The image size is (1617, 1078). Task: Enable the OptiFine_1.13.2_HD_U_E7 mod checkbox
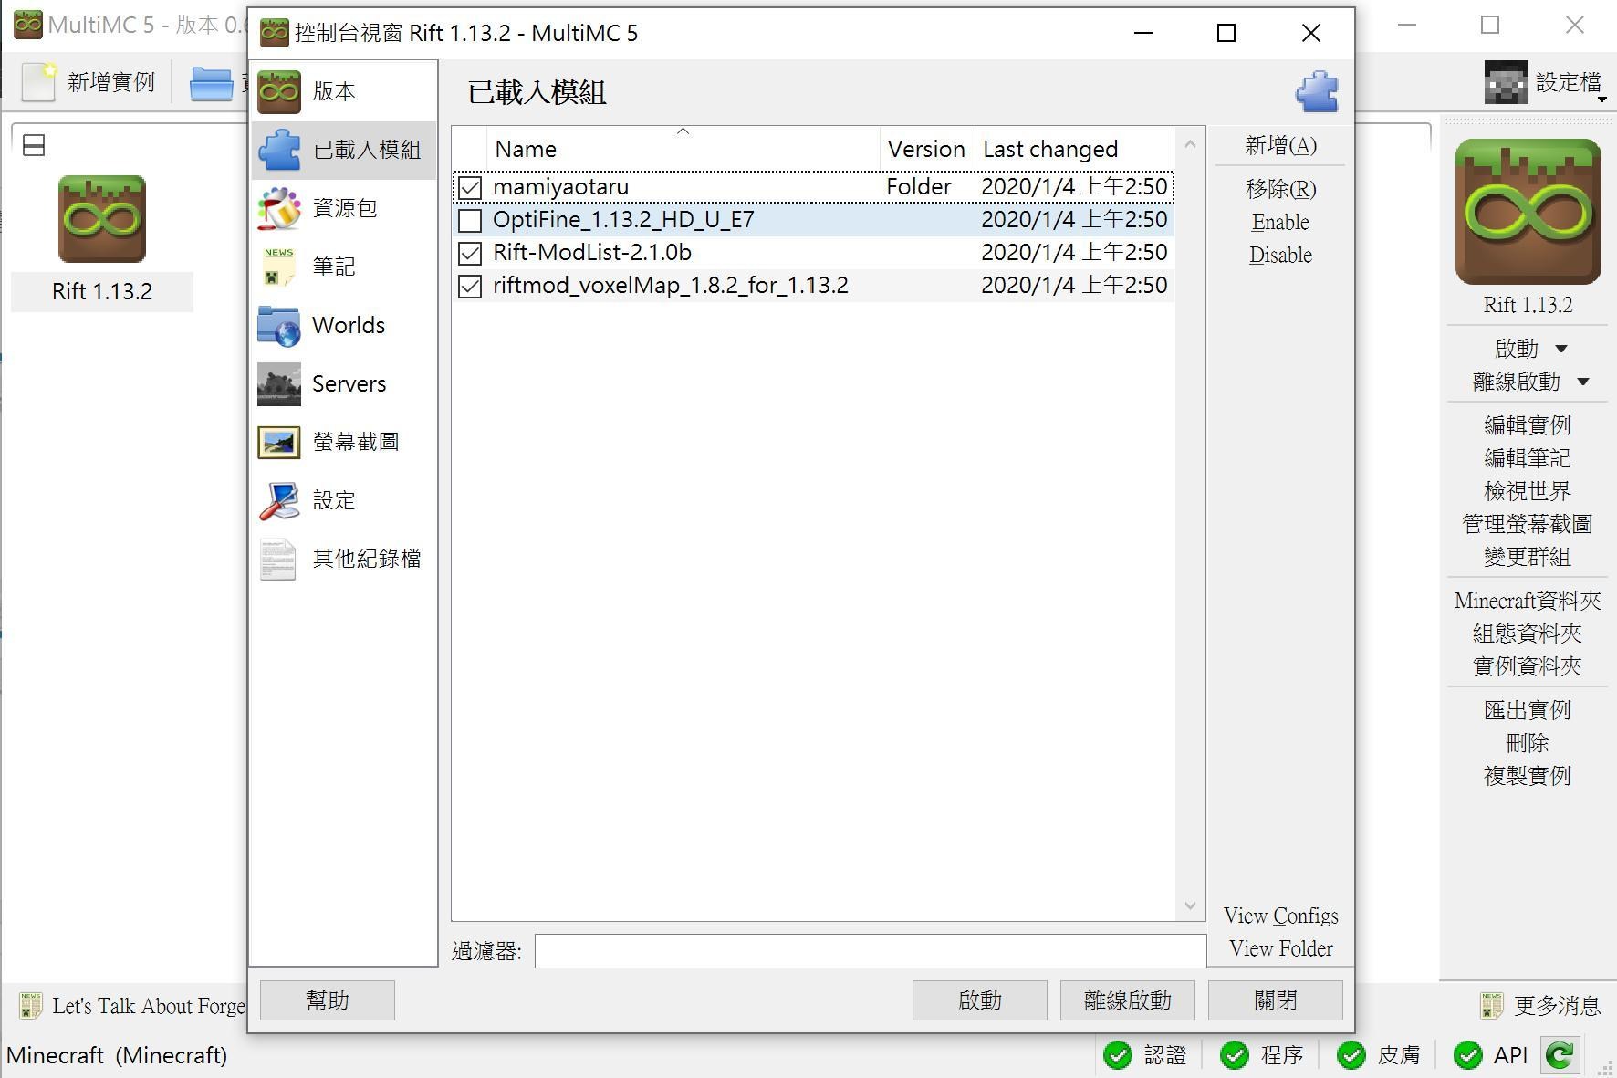[x=470, y=219]
